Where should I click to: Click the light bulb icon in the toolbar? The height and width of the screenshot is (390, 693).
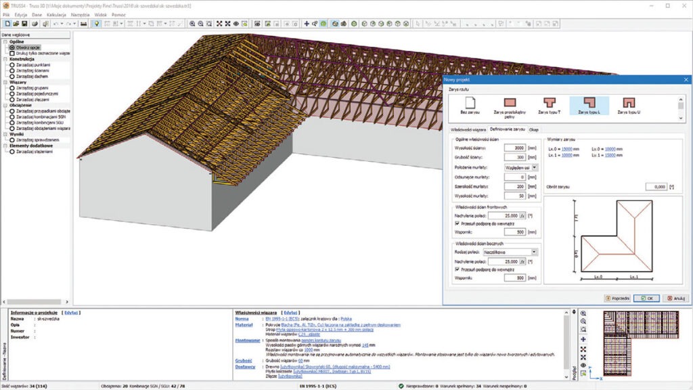coord(96,24)
